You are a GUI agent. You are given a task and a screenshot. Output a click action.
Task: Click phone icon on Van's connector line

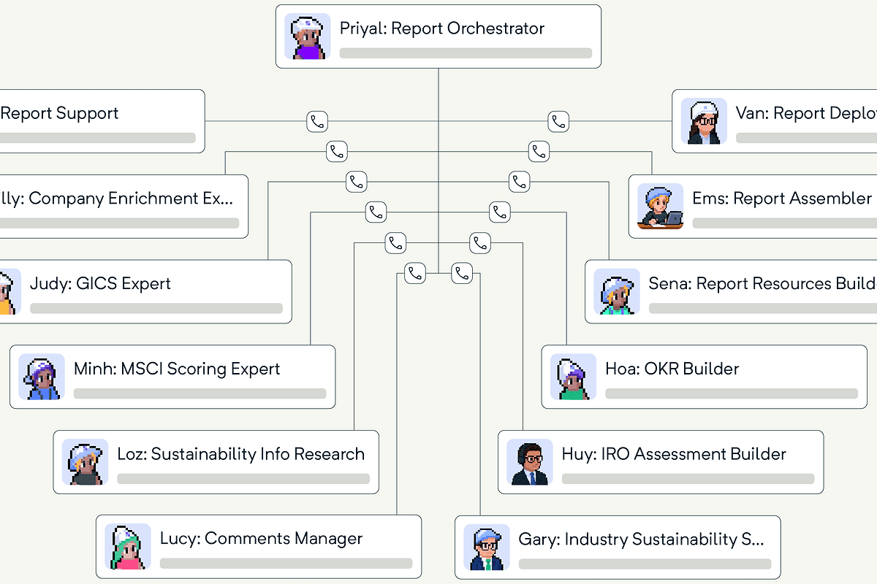(559, 121)
